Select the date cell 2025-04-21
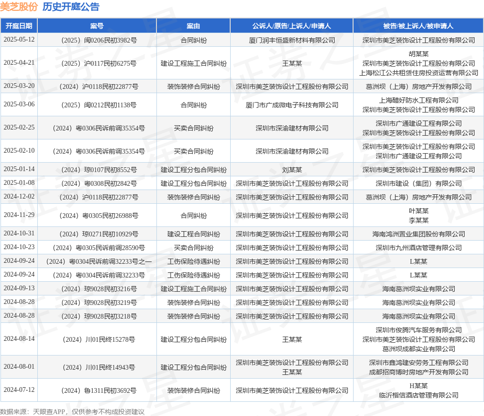Viewport: 484px width, 416px height. pyautogui.click(x=19, y=63)
